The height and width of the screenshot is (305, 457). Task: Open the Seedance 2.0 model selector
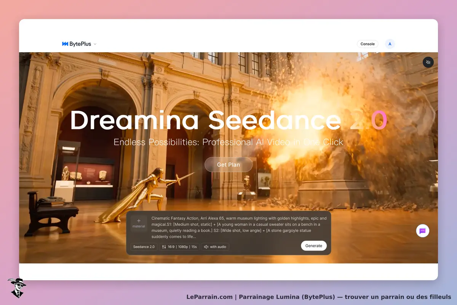(144, 247)
